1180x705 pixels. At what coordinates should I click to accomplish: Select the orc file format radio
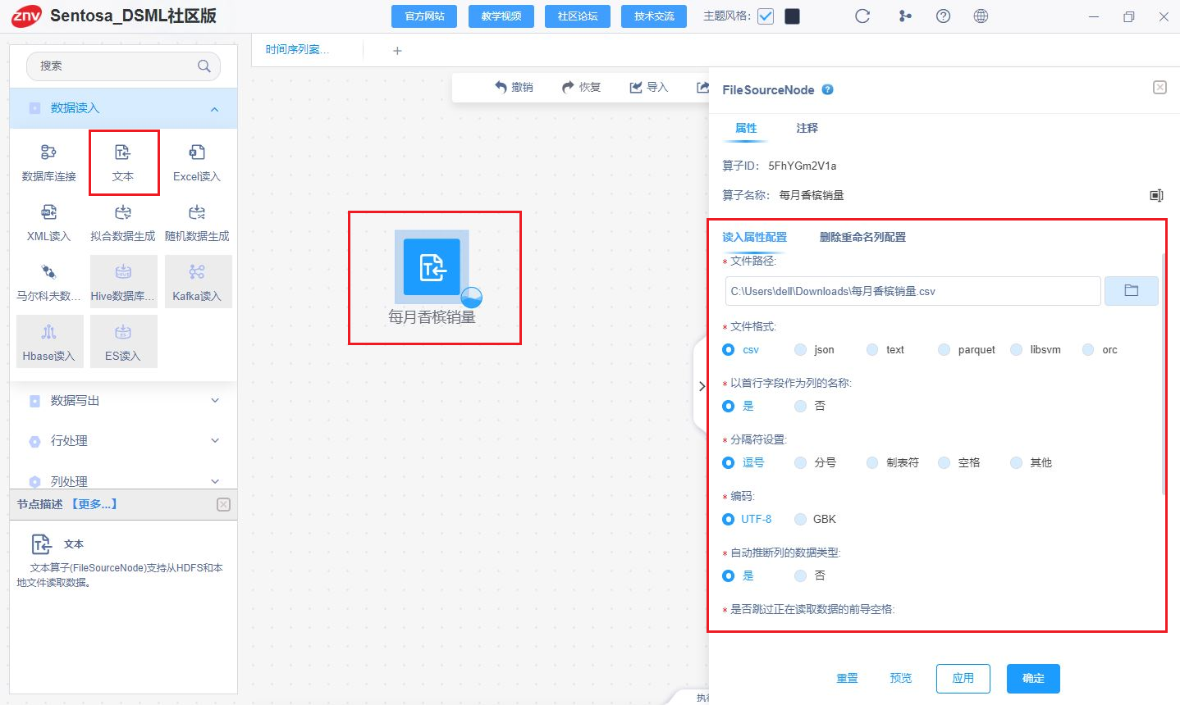pyautogui.click(x=1088, y=349)
